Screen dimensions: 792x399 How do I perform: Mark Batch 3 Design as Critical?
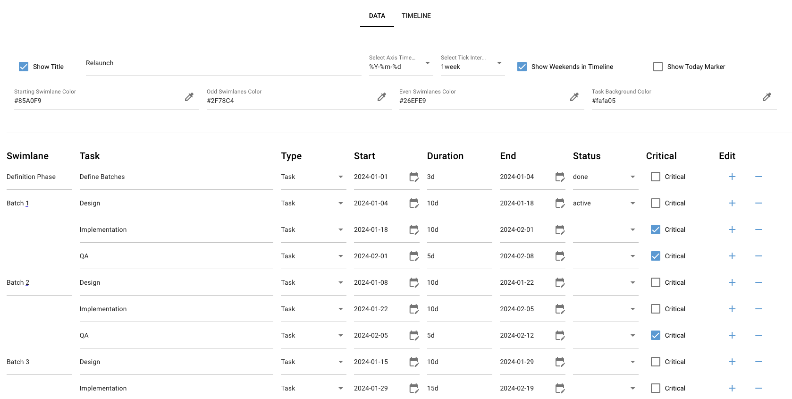[656, 362]
